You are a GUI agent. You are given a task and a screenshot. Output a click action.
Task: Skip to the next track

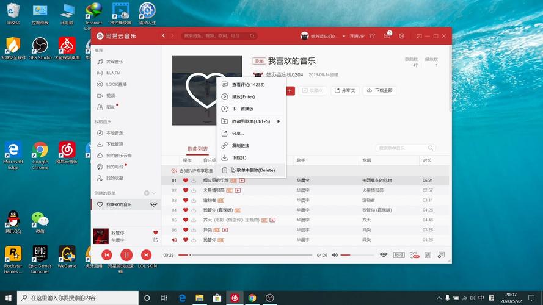pos(146,255)
